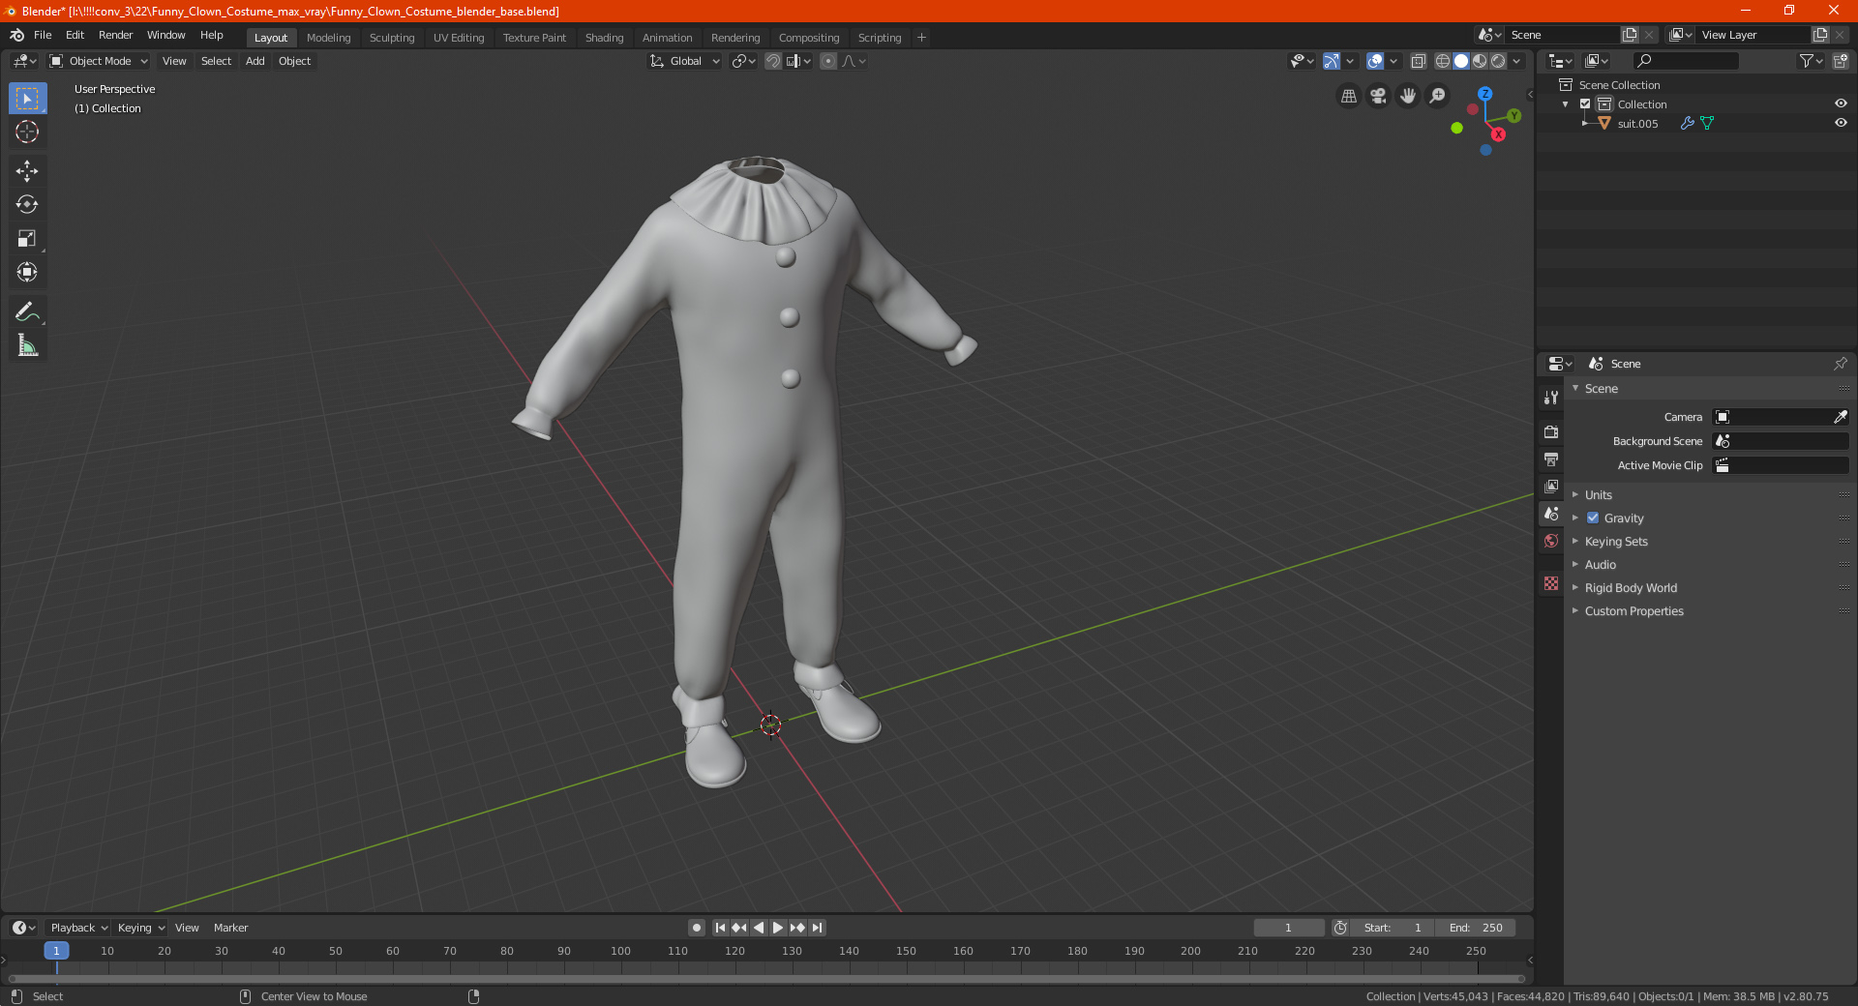
Task: Click the Blender logo menu icon
Action: (x=16, y=35)
